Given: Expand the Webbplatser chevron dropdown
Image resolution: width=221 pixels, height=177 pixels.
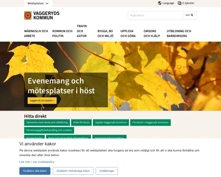Looking at the screenshot, I should (47, 3).
